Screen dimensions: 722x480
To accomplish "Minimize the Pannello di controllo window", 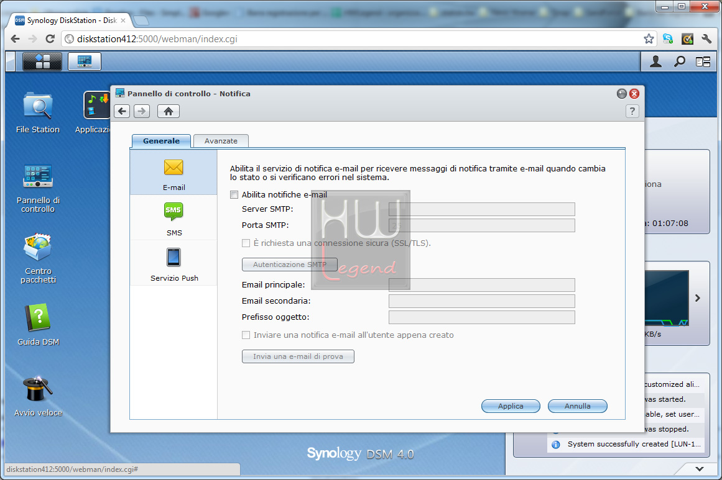I will point(622,94).
